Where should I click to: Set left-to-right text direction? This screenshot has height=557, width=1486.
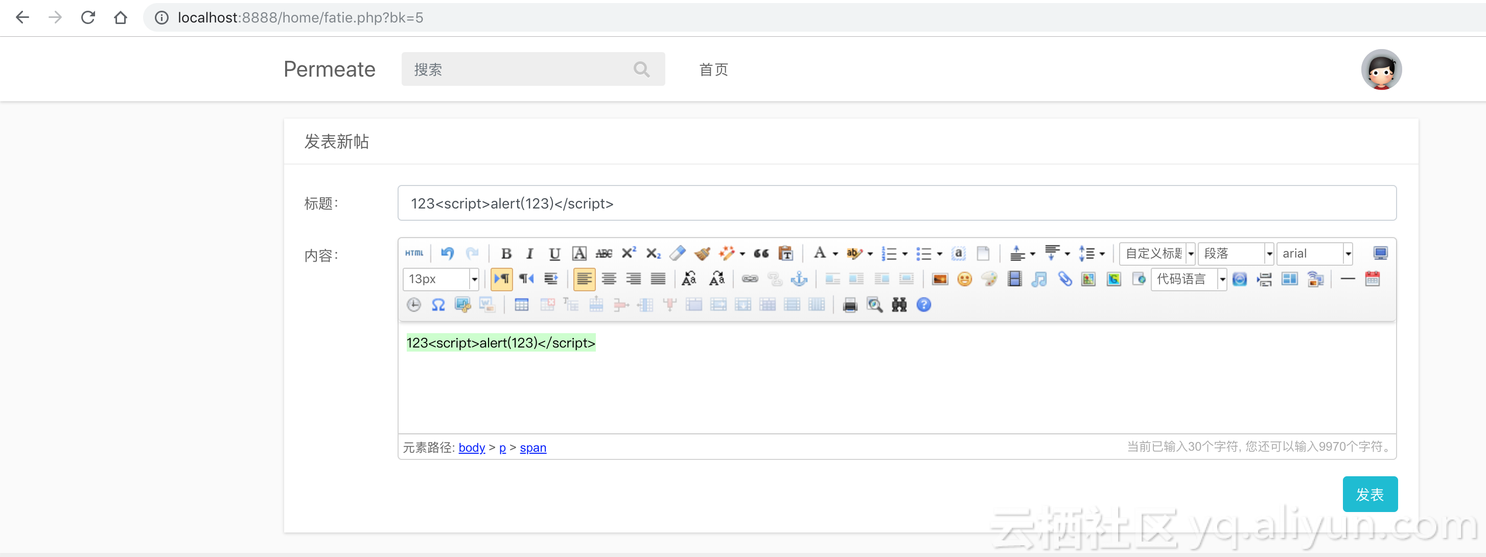[x=501, y=279]
